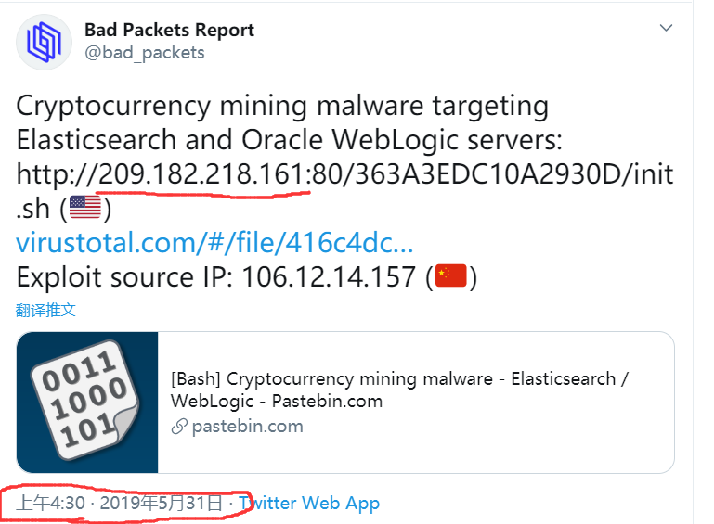The image size is (714, 524).
Task: Open the virustotal.com file link
Action: point(214,243)
